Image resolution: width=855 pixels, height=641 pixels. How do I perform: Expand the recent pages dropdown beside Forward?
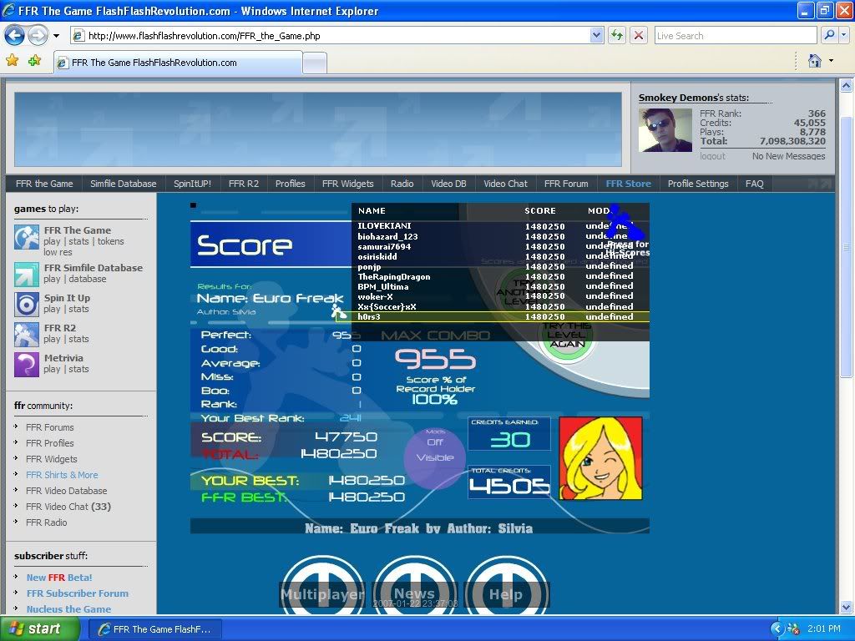click(56, 36)
